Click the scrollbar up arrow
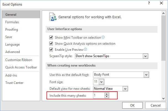 [x=163, y=13]
